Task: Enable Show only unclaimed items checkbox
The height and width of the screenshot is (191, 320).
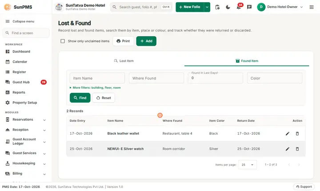Action: pyautogui.click(x=63, y=41)
